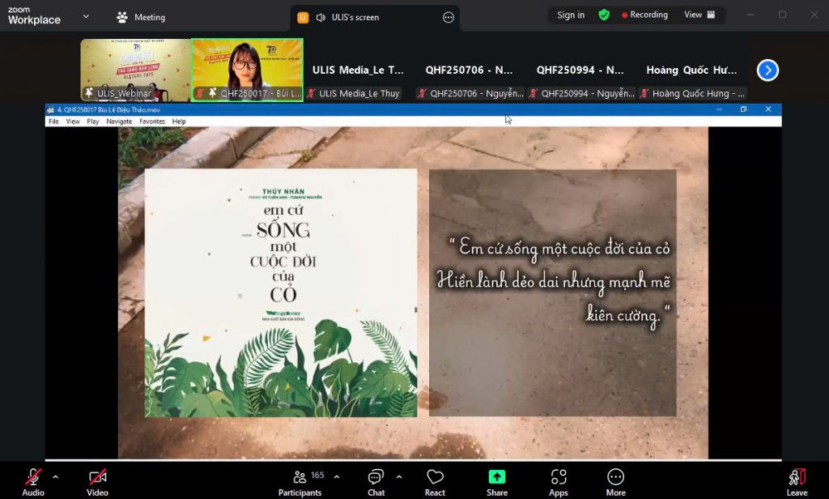Start camera with the Video button
This screenshot has width=829, height=499.
tap(97, 481)
